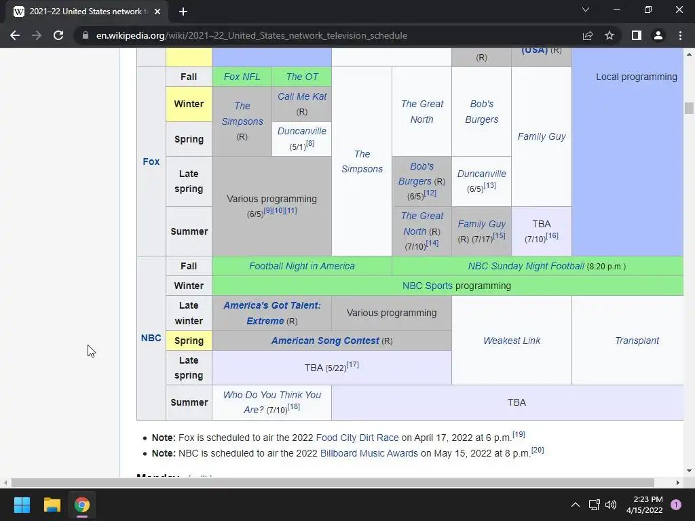Click the forward navigation arrow
Viewport: 695px width, 521px height.
(x=37, y=35)
